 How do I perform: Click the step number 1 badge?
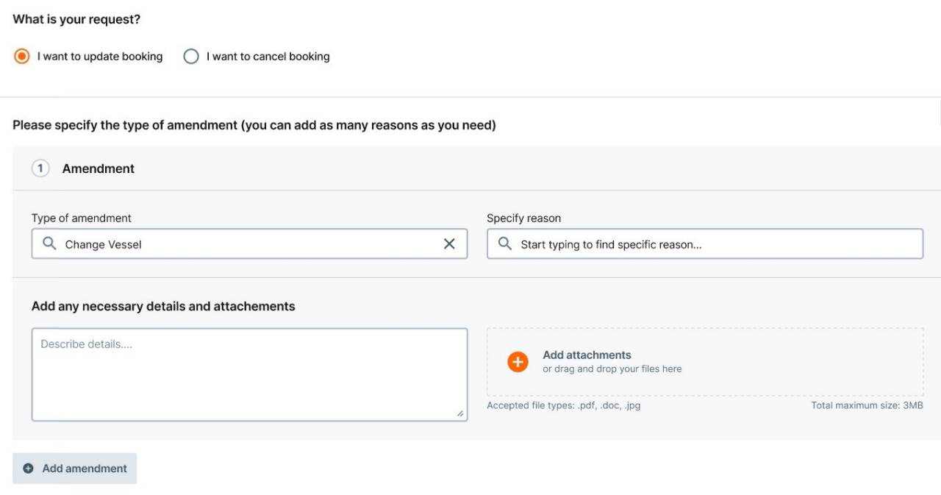[40, 168]
